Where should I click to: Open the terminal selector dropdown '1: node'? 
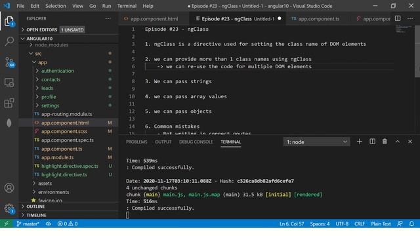(x=316, y=142)
